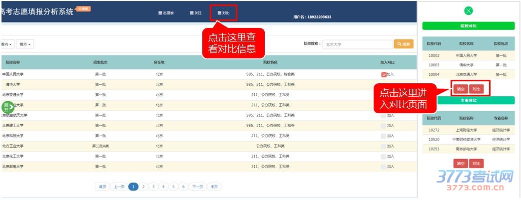
Task: Focus the 院校搜索 input field
Action: pos(357,44)
